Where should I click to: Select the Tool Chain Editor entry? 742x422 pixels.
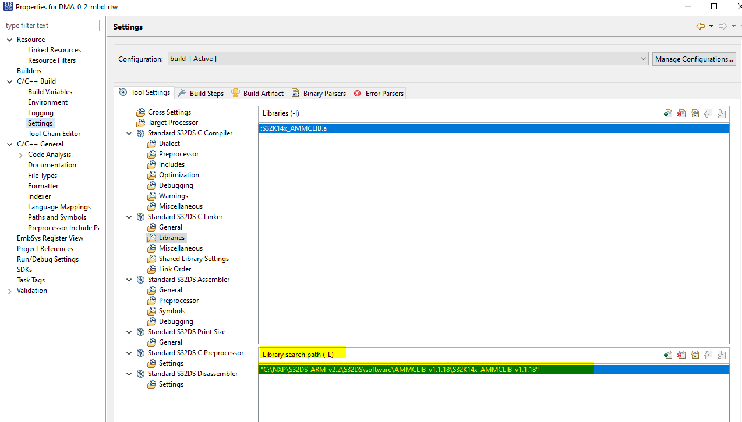[x=54, y=133]
